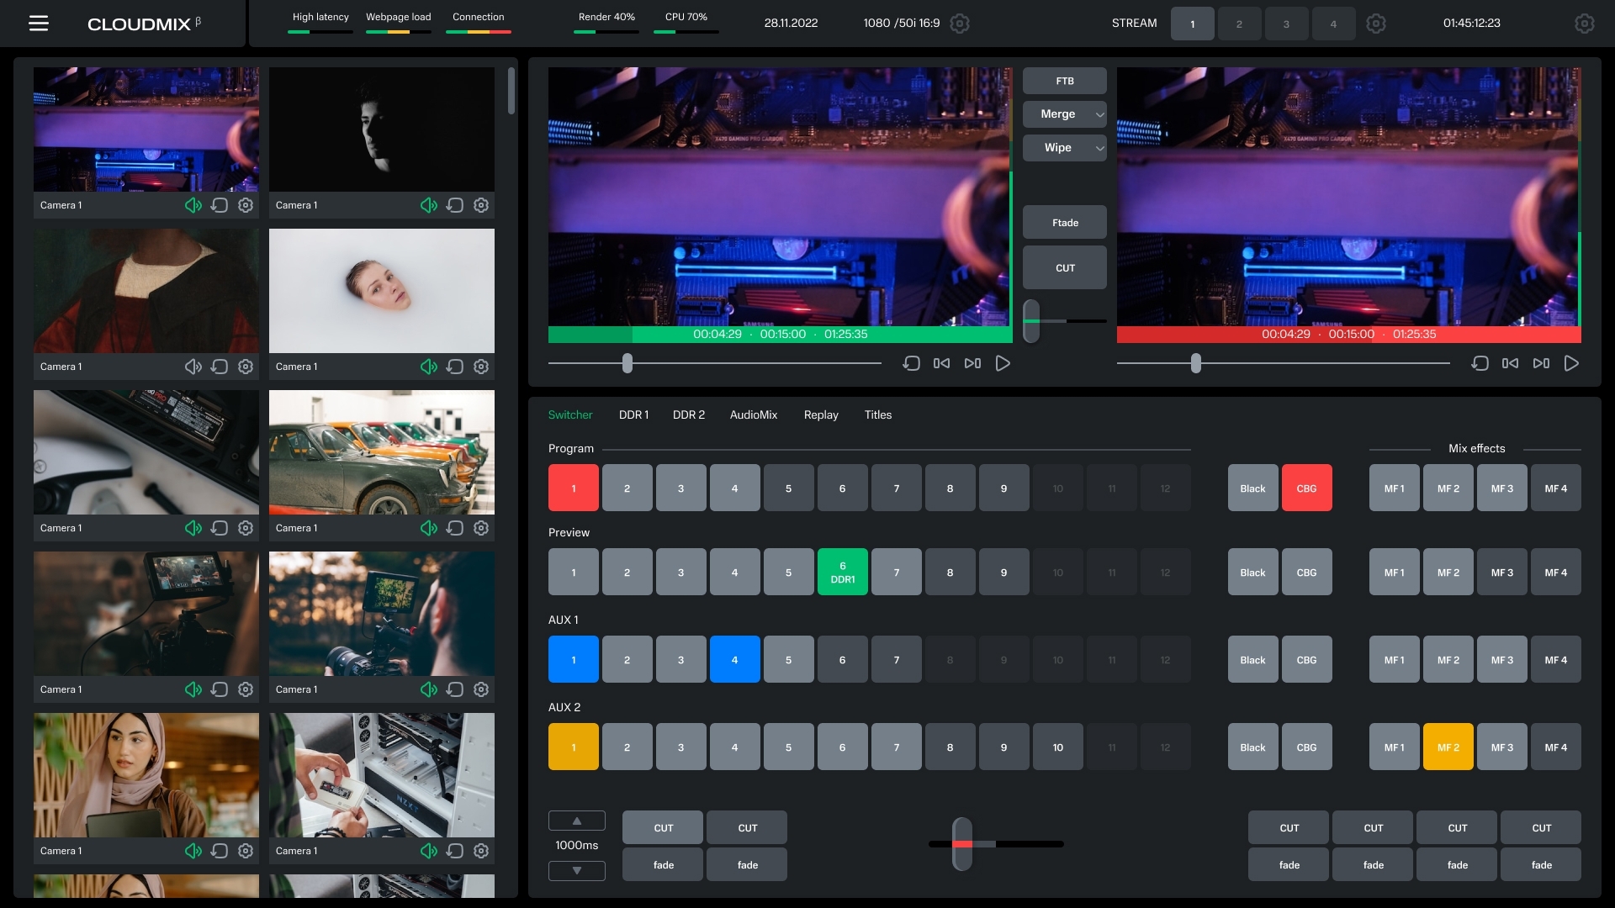Switch to the AudioMix tab

coord(753,414)
